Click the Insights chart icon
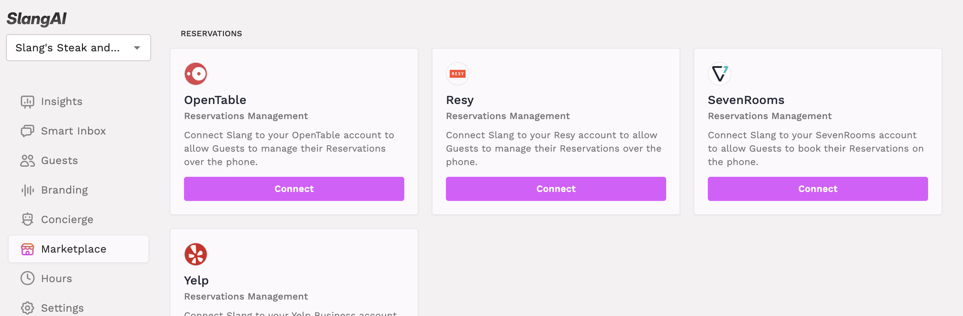963x316 pixels. (x=27, y=102)
